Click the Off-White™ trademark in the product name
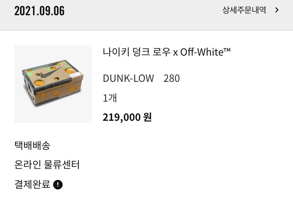 click(x=205, y=52)
